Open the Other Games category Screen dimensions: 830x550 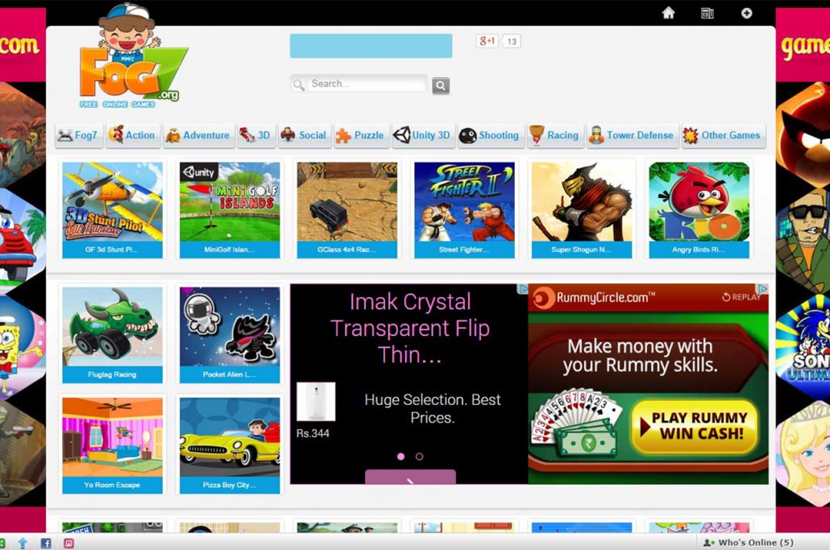(723, 135)
